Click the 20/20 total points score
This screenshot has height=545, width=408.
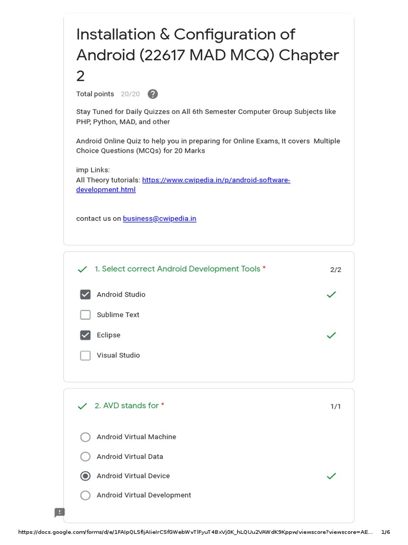(x=130, y=94)
